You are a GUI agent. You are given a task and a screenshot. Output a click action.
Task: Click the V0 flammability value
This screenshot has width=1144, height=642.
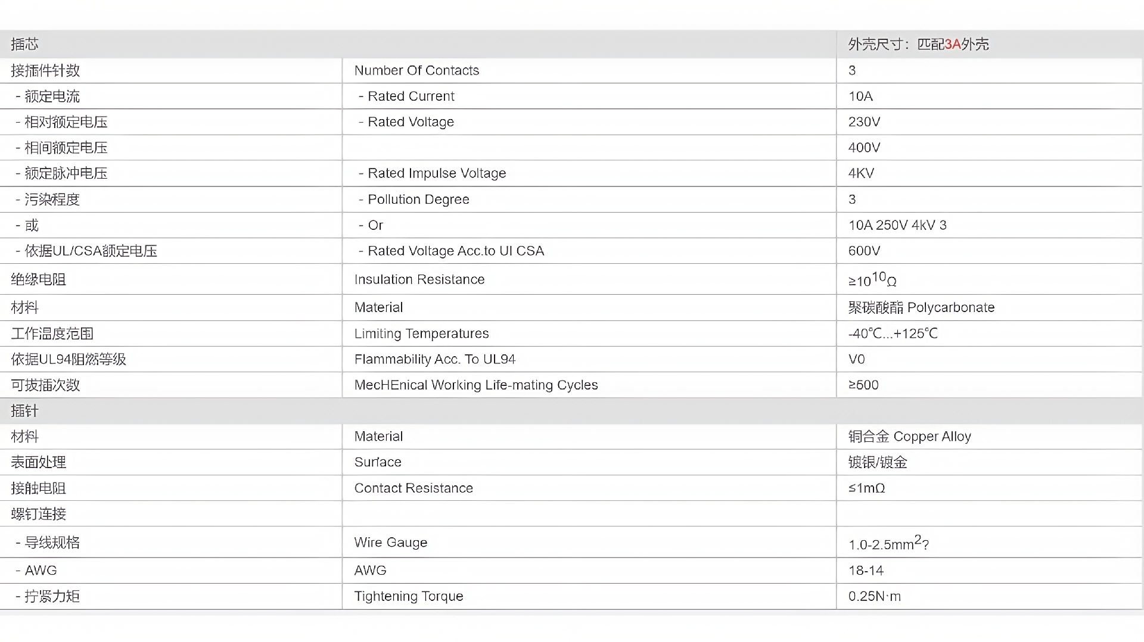(x=856, y=359)
